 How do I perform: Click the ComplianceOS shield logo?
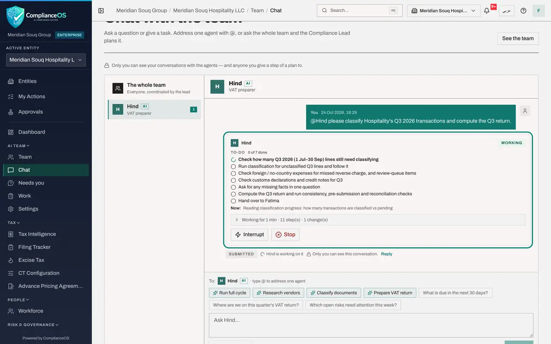(15, 17)
